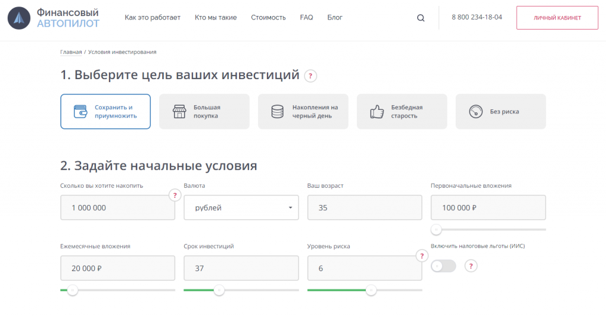Image resolution: width=606 pixels, height=319 pixels.
Task: Choose Без риска goal label
Action: click(x=504, y=112)
